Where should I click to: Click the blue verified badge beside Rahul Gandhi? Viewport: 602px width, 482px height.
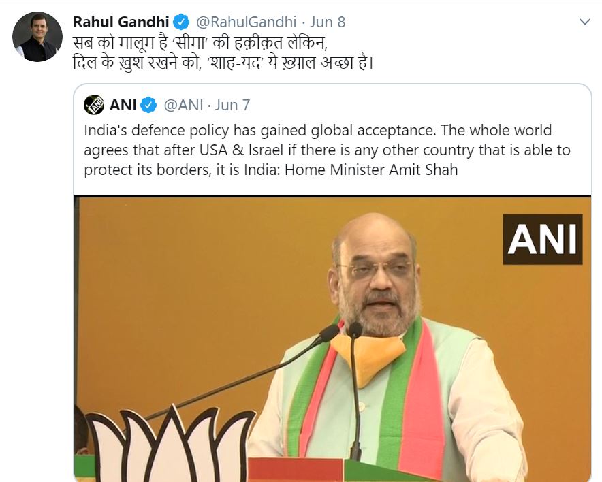(x=181, y=22)
